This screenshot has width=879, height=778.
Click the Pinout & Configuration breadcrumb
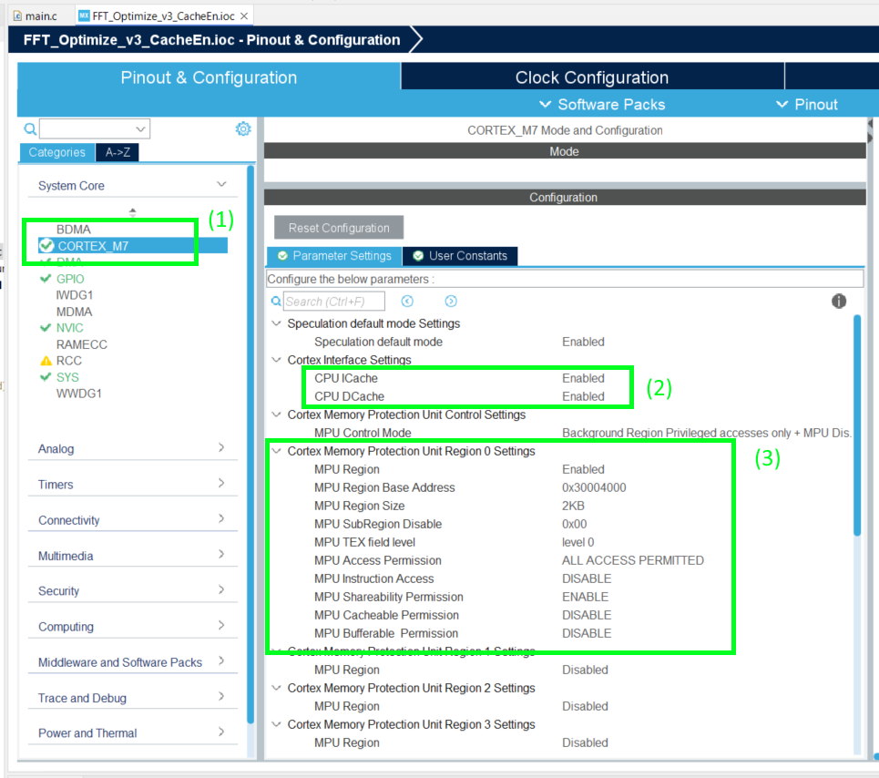[211, 40]
